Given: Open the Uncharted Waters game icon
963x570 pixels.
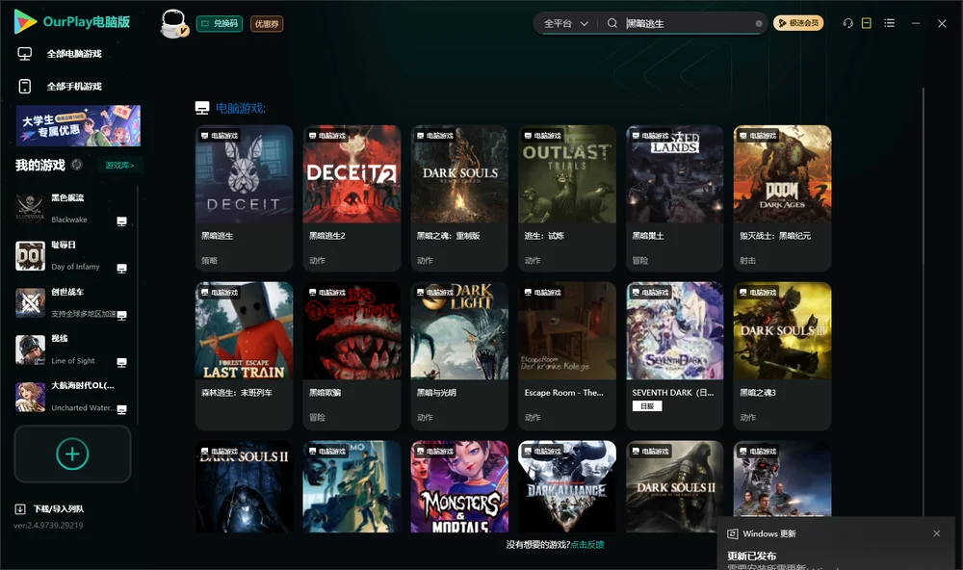Looking at the screenshot, I should (30, 396).
